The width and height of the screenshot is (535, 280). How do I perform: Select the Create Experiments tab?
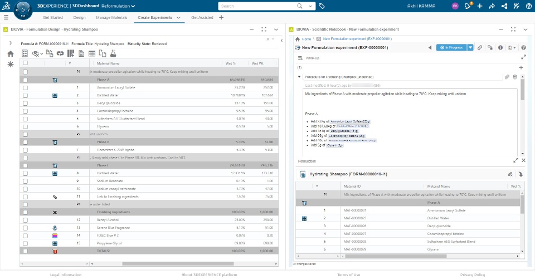tap(155, 17)
